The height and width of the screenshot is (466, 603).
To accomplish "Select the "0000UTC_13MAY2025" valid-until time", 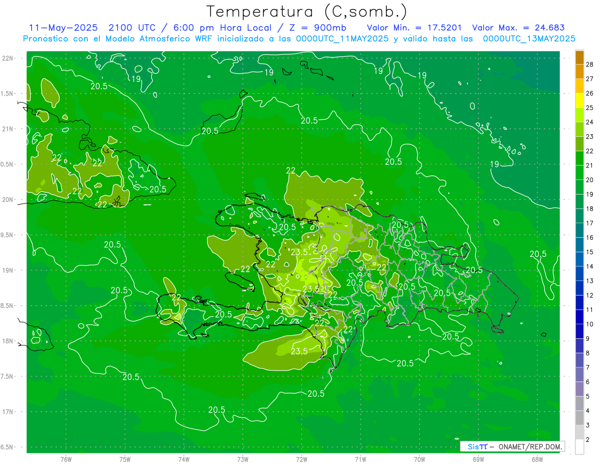I will pos(529,39).
